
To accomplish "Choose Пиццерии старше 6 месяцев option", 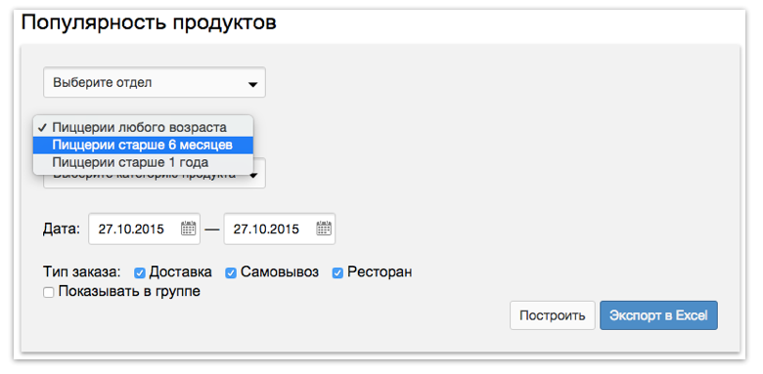I will (x=143, y=145).
